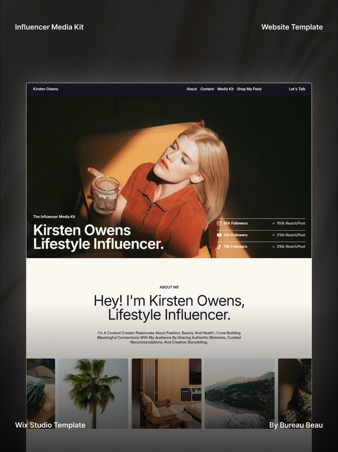The image size is (338, 452).
Task: Click the TikTok icon in stats
Action: pos(219,246)
